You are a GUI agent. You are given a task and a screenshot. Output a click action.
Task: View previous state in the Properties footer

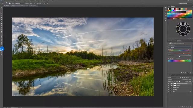click(184, 73)
